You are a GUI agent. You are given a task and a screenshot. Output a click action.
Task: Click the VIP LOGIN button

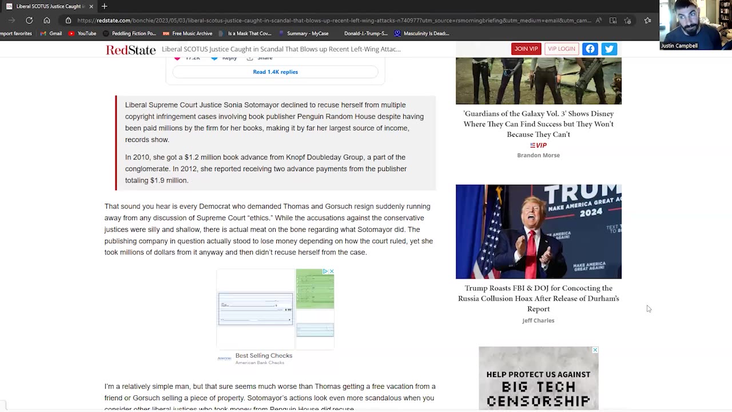tap(562, 49)
